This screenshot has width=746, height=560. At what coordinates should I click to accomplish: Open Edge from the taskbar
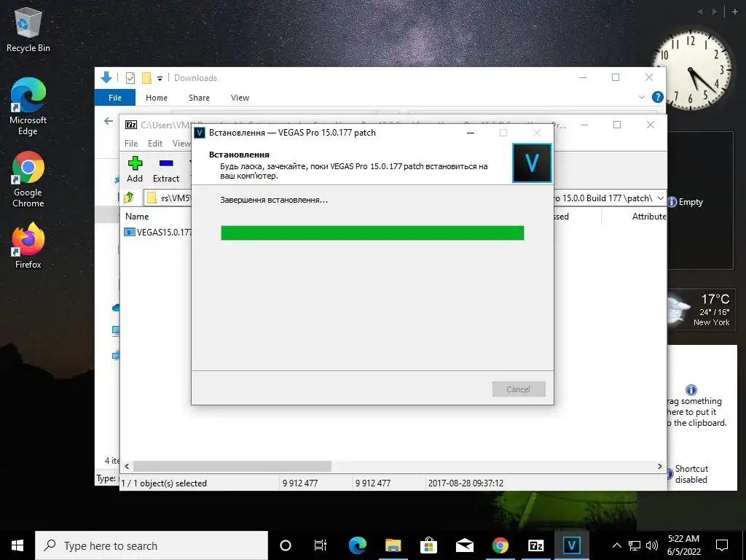point(357,545)
